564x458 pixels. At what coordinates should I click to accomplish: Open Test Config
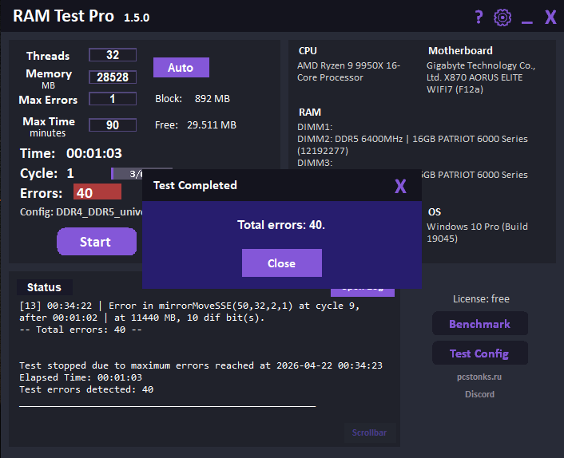click(480, 353)
